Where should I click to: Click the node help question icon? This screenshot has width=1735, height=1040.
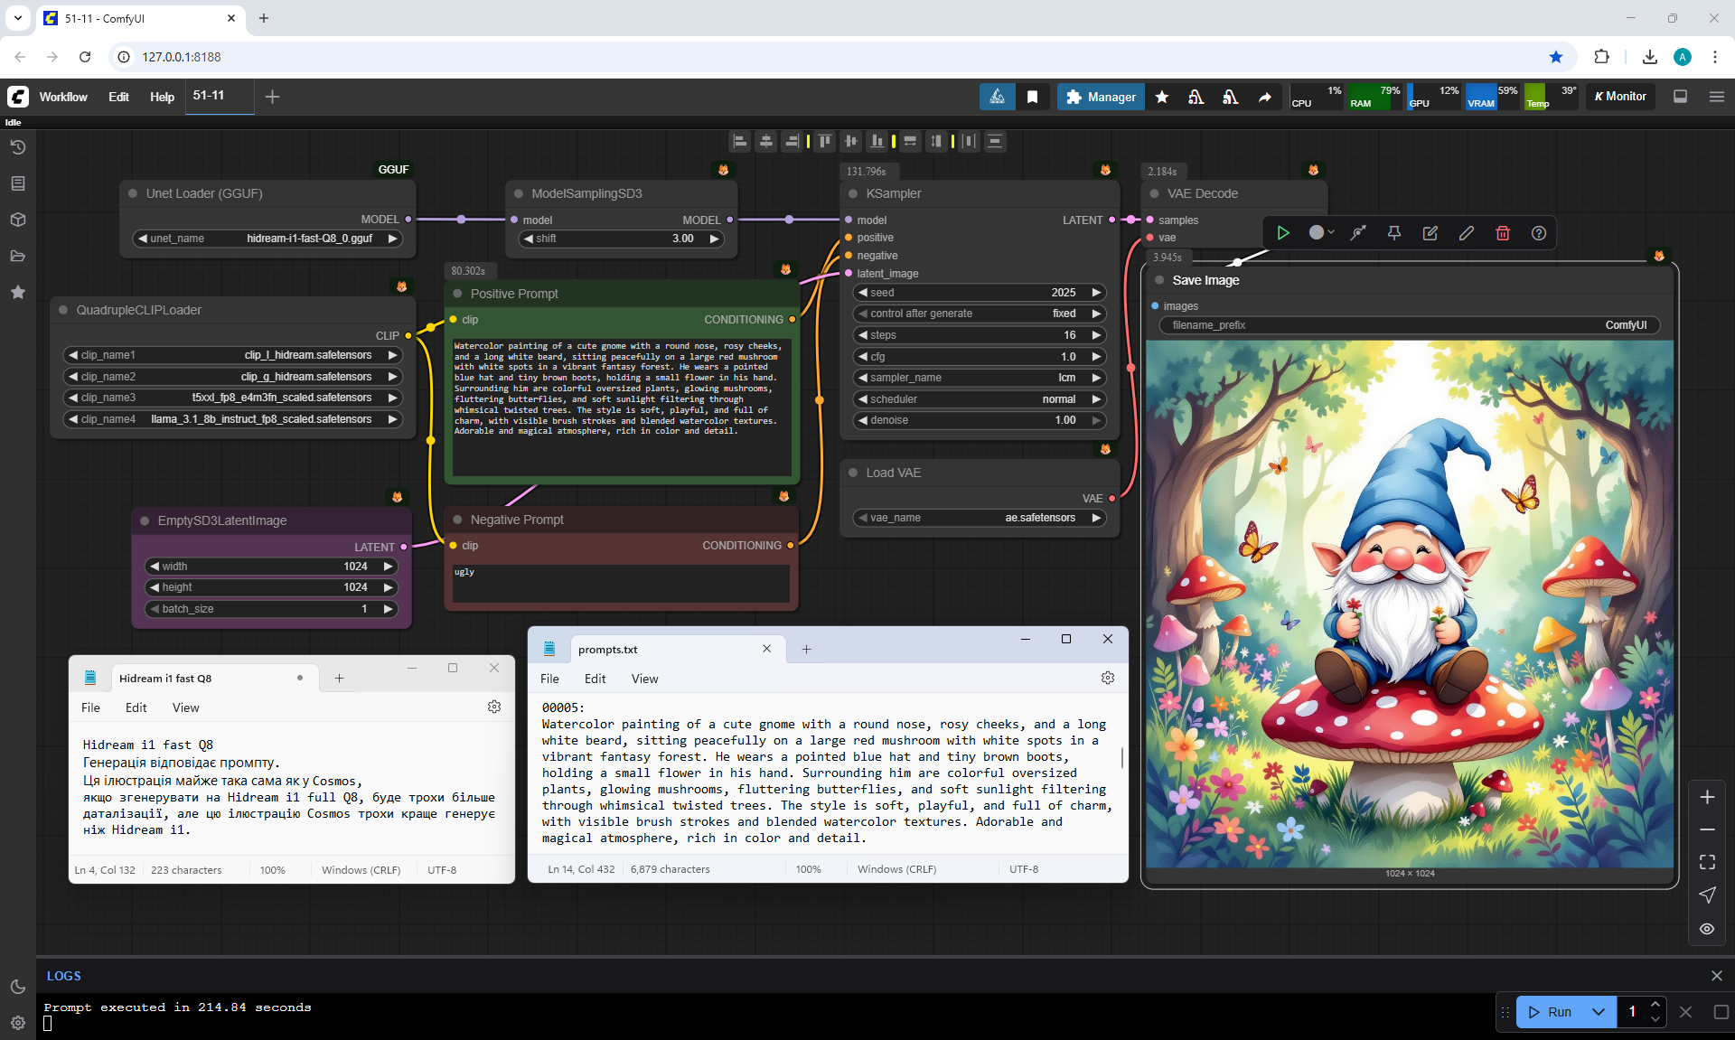(x=1539, y=233)
